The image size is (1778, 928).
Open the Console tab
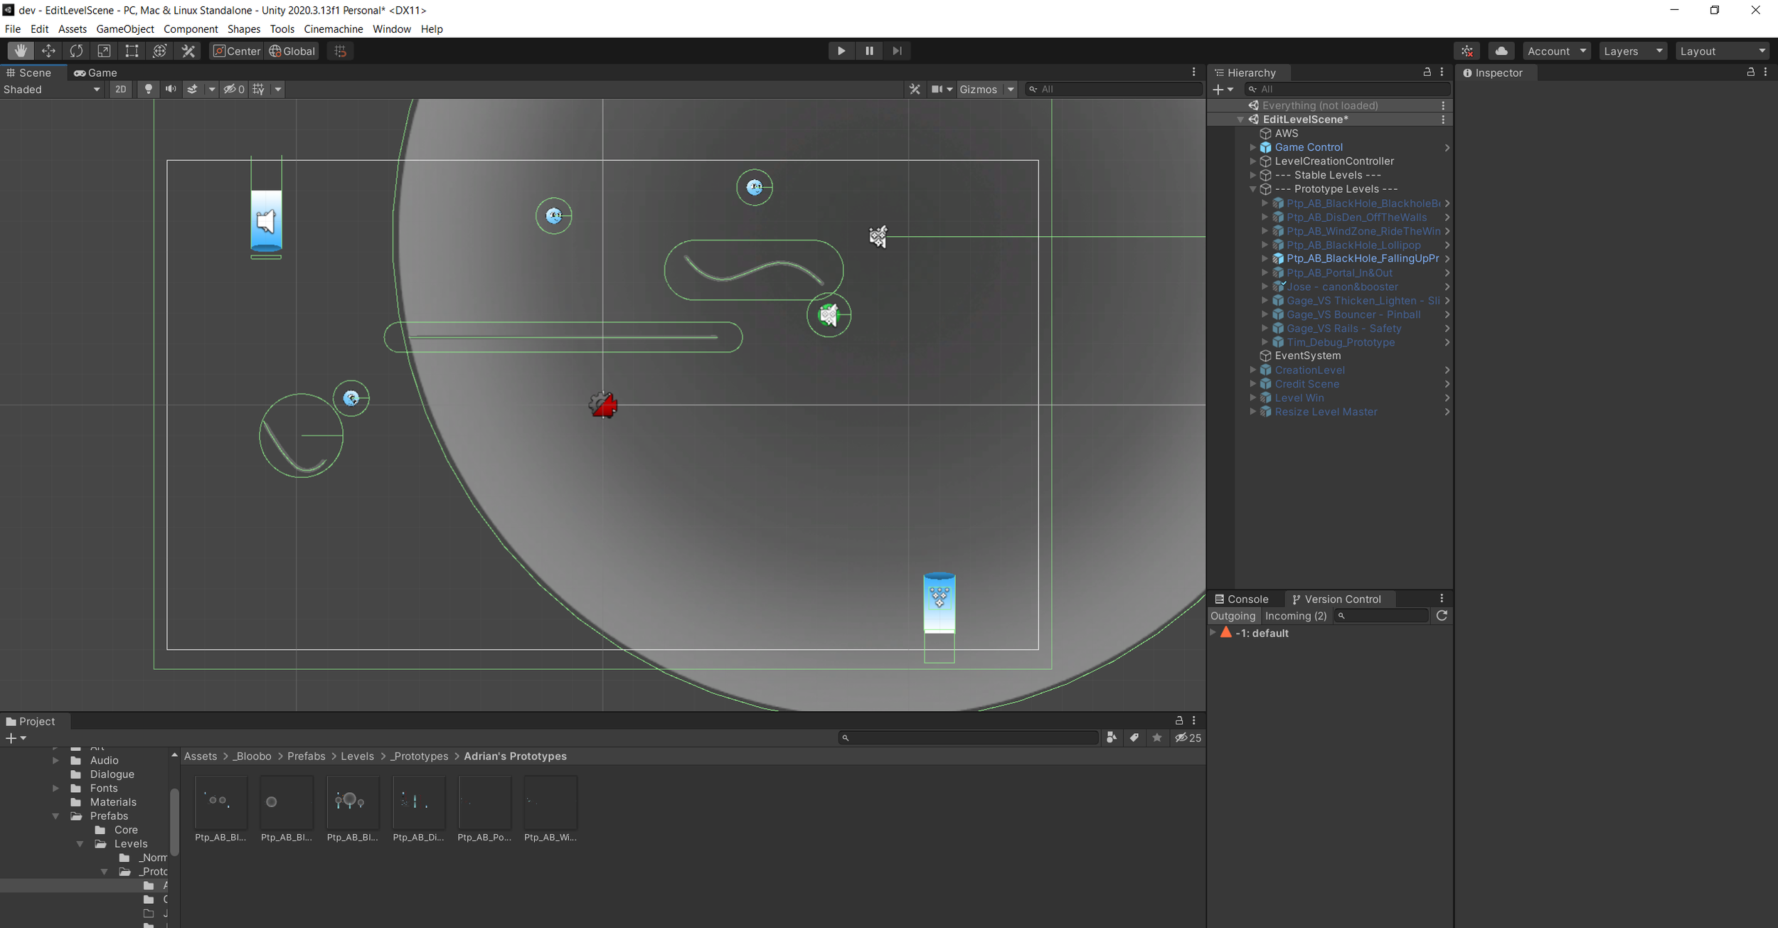point(1242,599)
